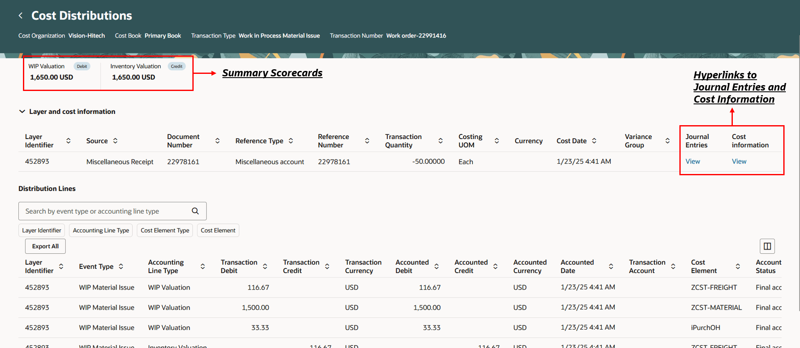Sort the Accounted Credit column
800x348 pixels.
click(495, 266)
